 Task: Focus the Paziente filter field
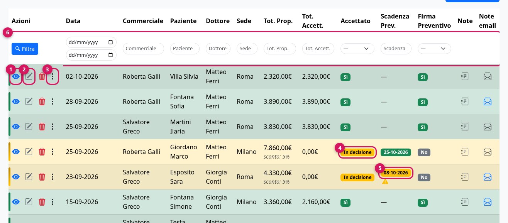tap(185, 49)
